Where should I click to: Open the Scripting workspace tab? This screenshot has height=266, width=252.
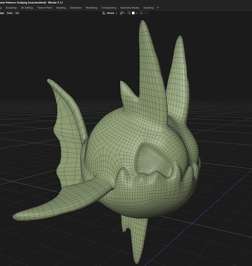(149, 8)
